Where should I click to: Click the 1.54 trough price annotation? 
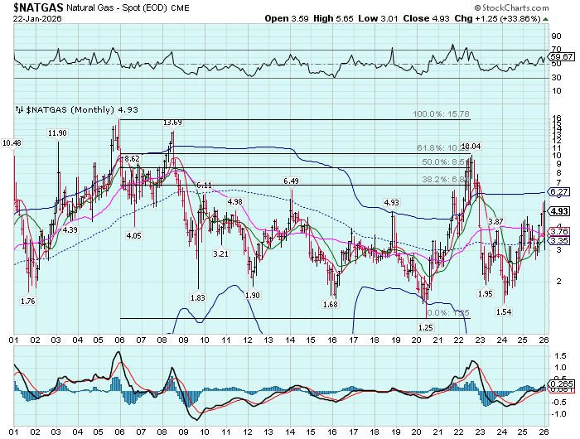pyautogui.click(x=504, y=311)
